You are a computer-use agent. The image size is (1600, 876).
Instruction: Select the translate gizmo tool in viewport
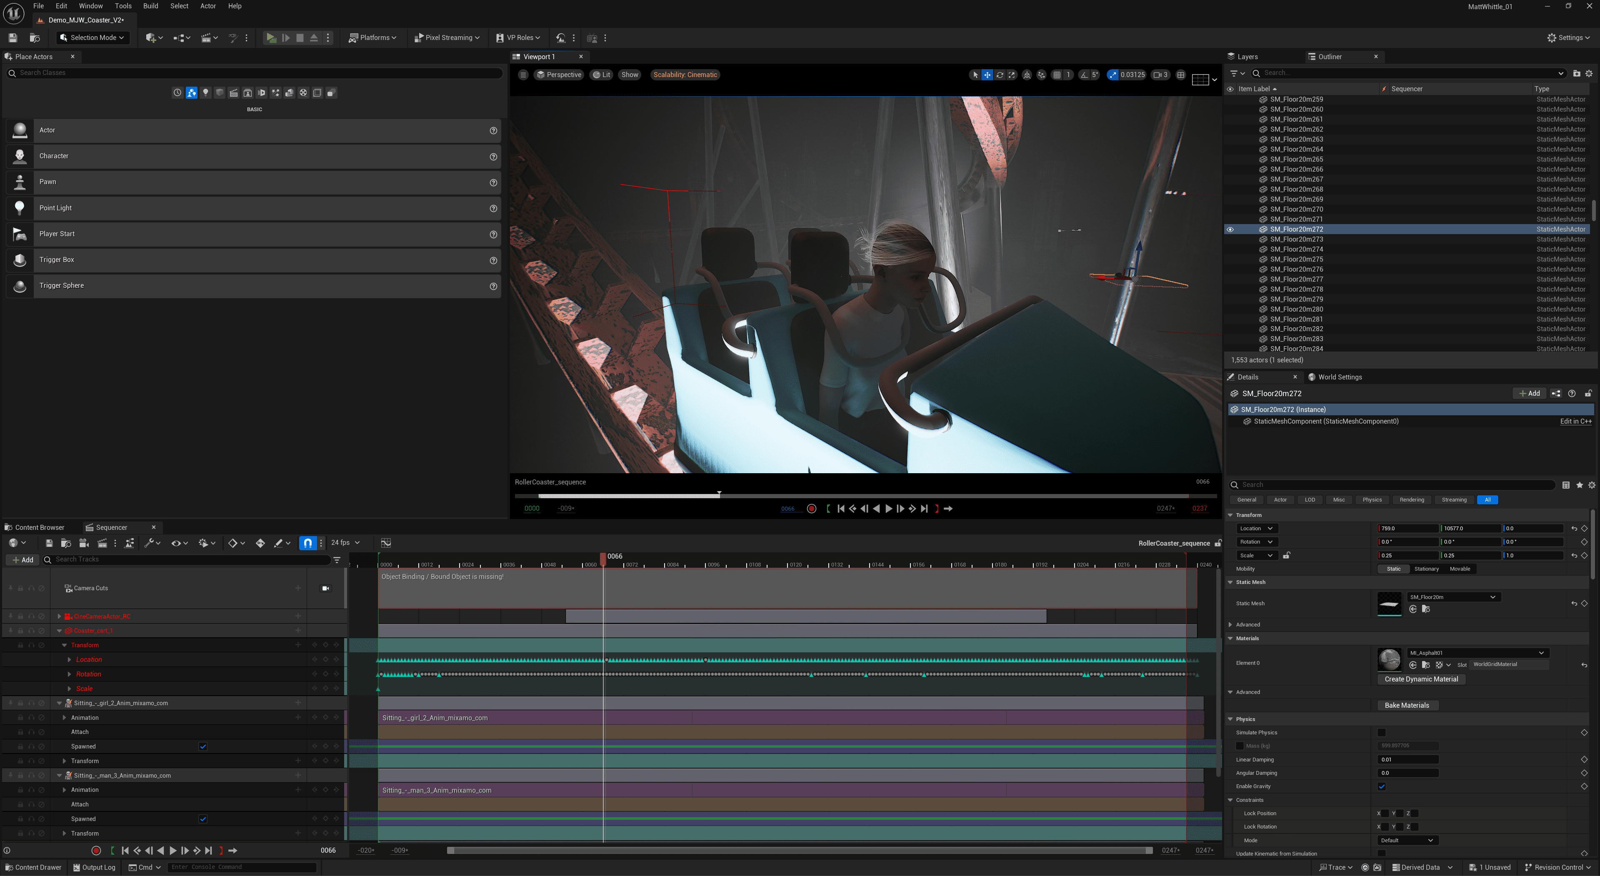[987, 75]
